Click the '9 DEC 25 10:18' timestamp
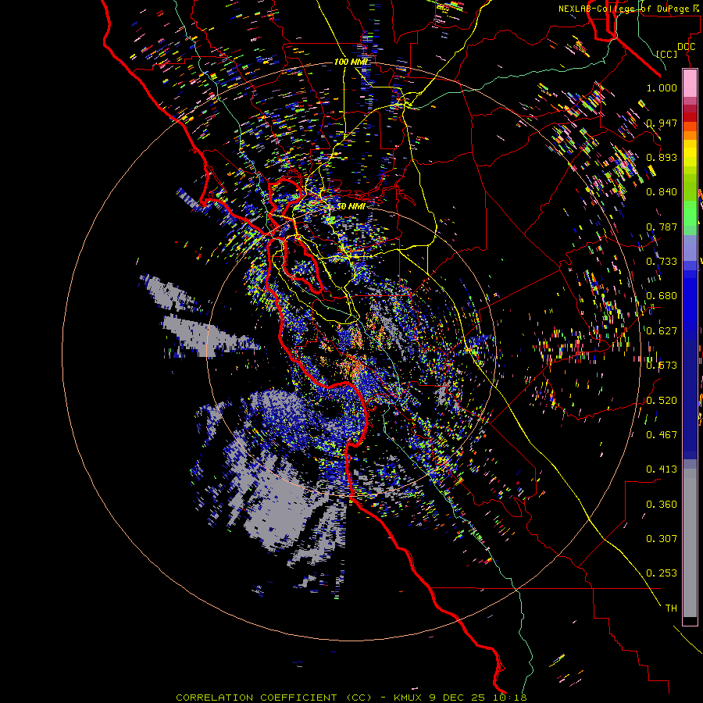 click(x=477, y=698)
